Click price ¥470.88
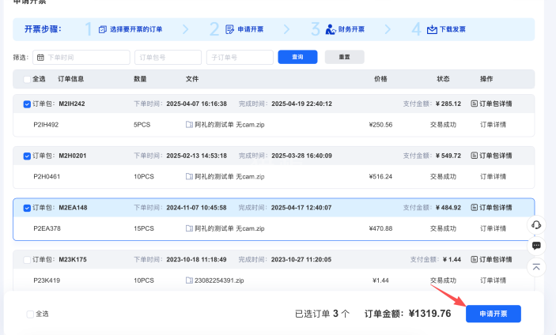This screenshot has height=335, width=556. (380, 228)
